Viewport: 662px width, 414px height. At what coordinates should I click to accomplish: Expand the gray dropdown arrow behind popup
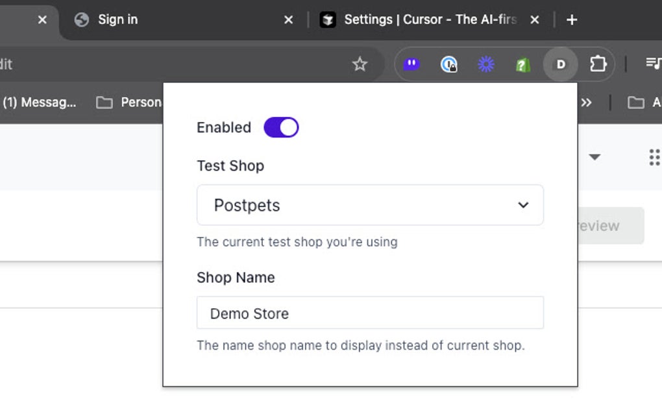pyautogui.click(x=595, y=157)
